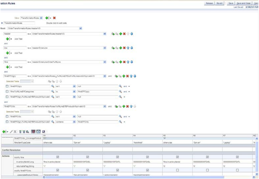Viewport: 259px width, 179px height.
Task: Click the move up arrow in the line row
Action: 128,48
